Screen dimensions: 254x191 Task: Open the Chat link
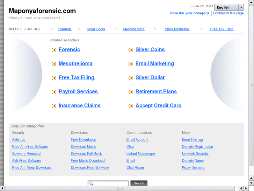(130, 146)
